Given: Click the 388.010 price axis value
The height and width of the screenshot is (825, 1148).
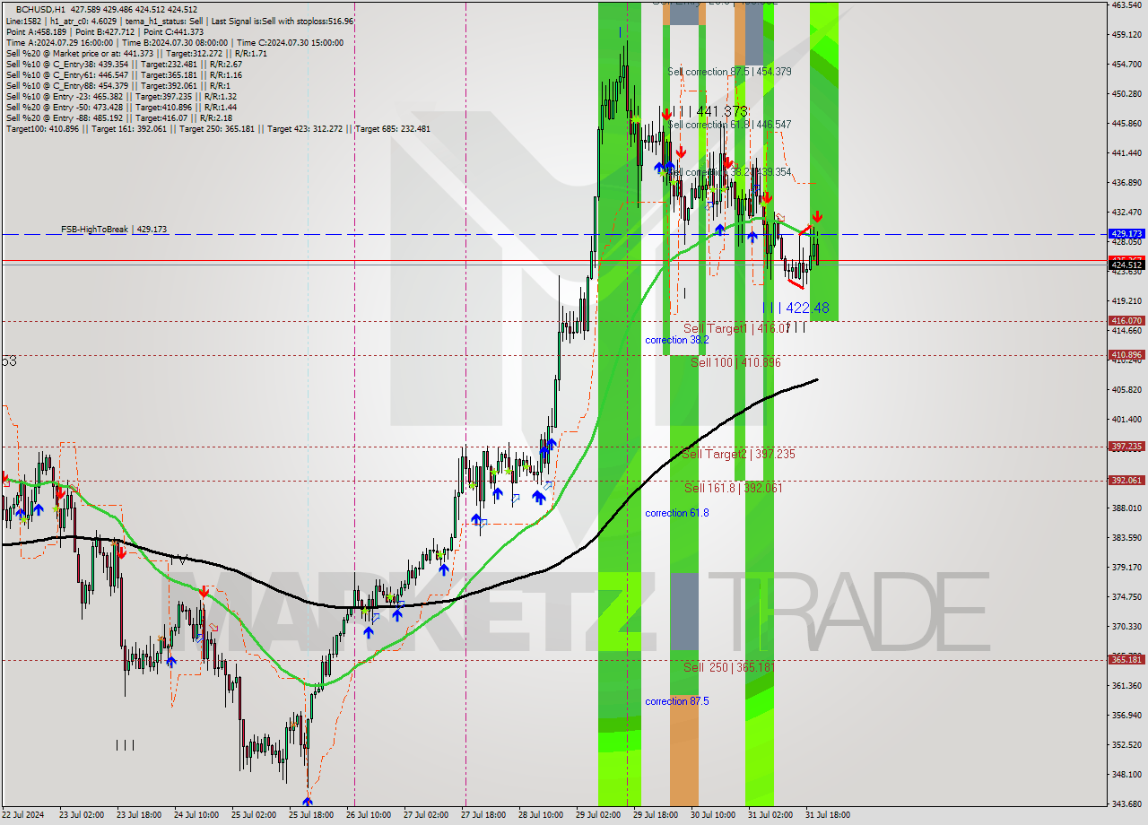Looking at the screenshot, I should point(1126,508).
